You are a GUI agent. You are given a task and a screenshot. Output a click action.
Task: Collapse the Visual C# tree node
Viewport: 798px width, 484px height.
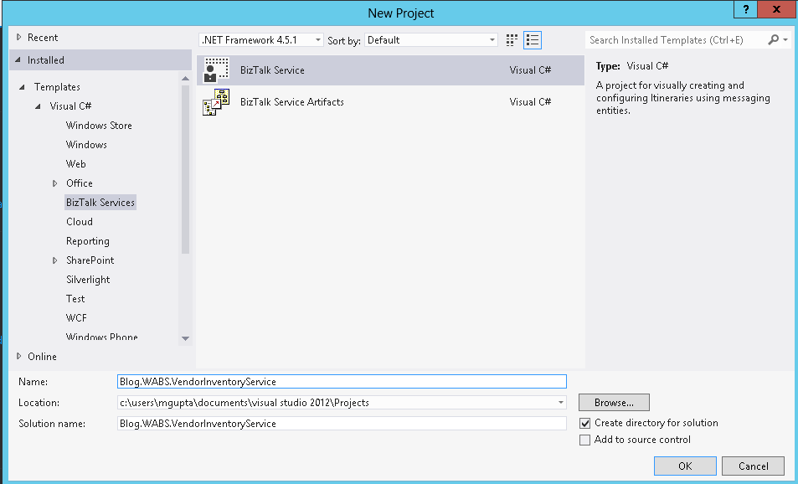coord(39,106)
